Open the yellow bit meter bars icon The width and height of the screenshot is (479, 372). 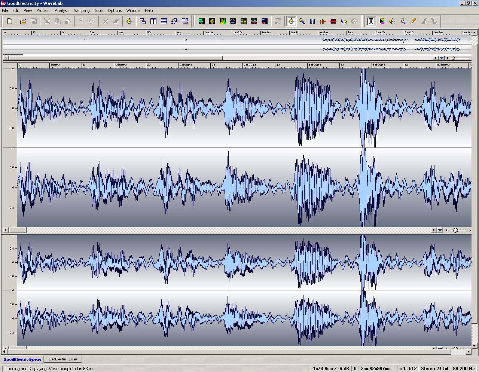pos(244,21)
